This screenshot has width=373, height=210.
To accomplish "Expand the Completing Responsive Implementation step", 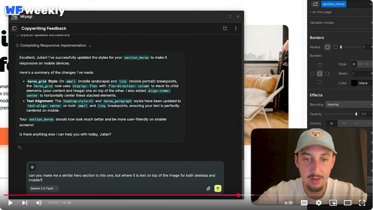I will [53, 46].
